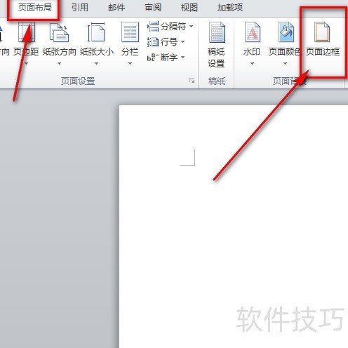Click the 页面颜色 page color icon
Screen dimensions: 348x348
click(286, 32)
